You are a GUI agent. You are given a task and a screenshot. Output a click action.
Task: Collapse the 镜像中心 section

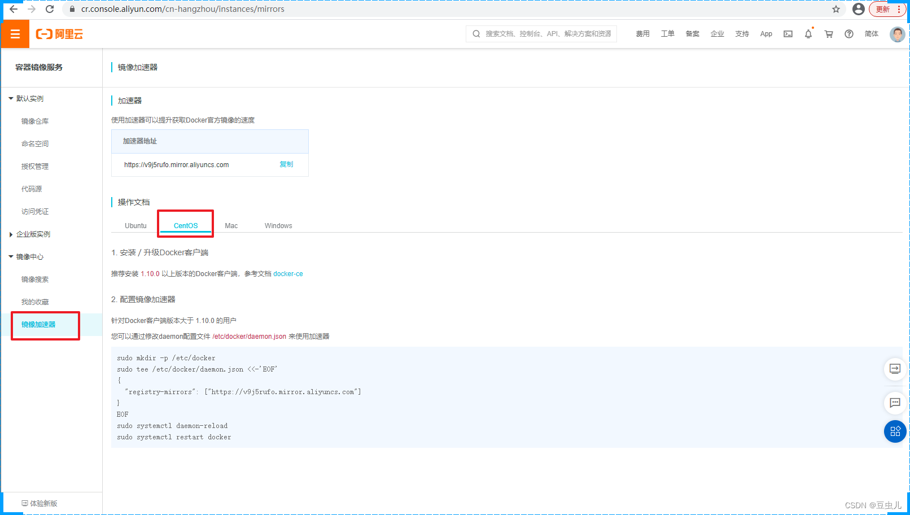pyautogui.click(x=26, y=256)
